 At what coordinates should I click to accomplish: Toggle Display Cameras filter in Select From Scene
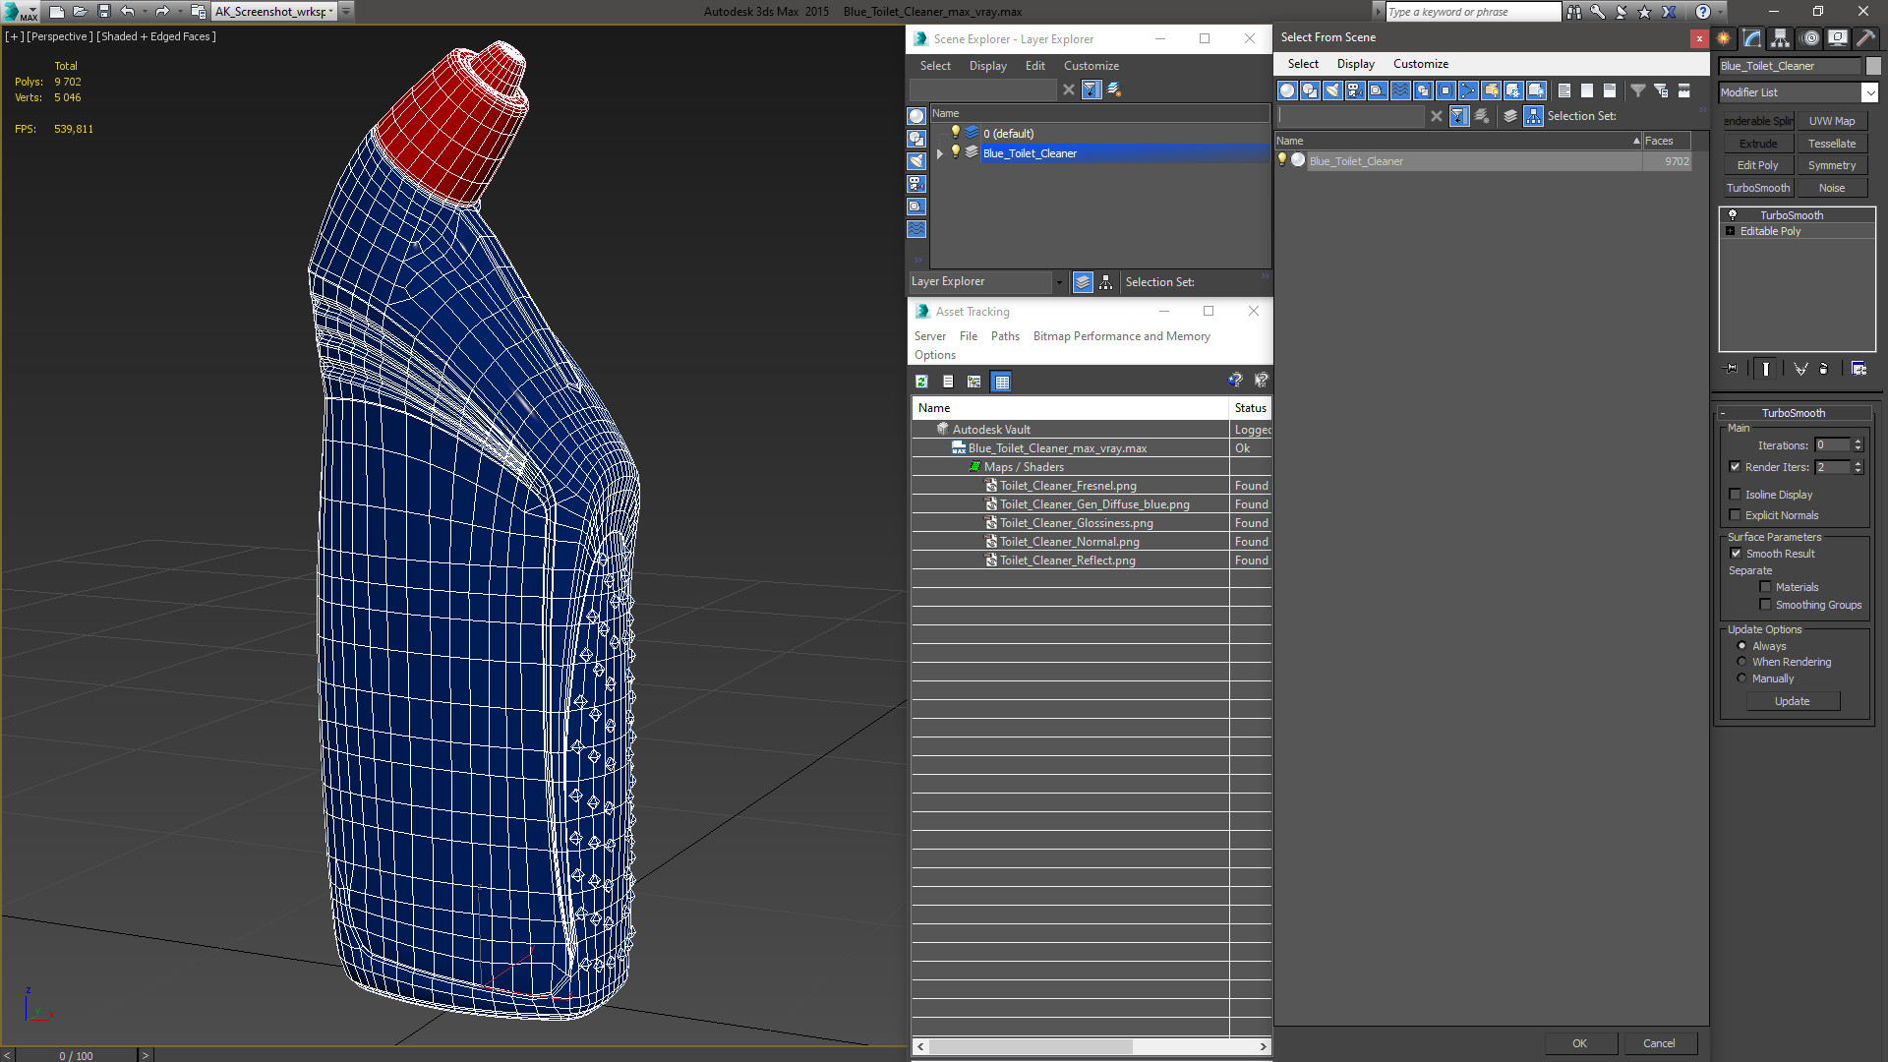[1355, 90]
